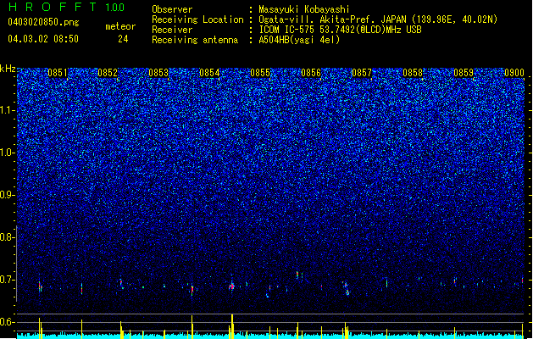Click the 0.9 kHz axis tick label
This screenshot has width=533, height=339.
click(8, 195)
